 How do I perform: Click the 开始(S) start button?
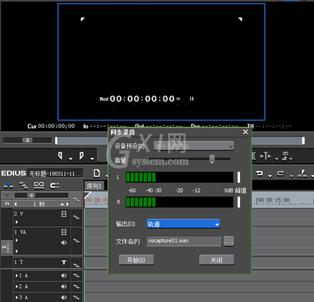[x=136, y=260]
